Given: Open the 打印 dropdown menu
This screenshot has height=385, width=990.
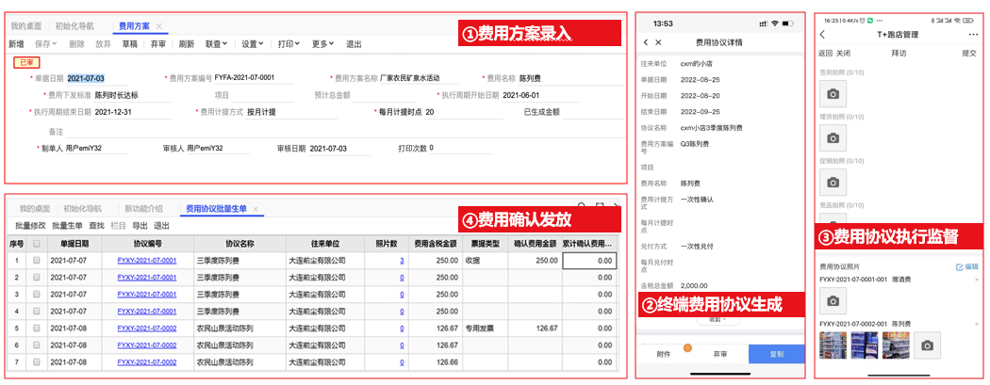Looking at the screenshot, I should pyautogui.click(x=289, y=44).
